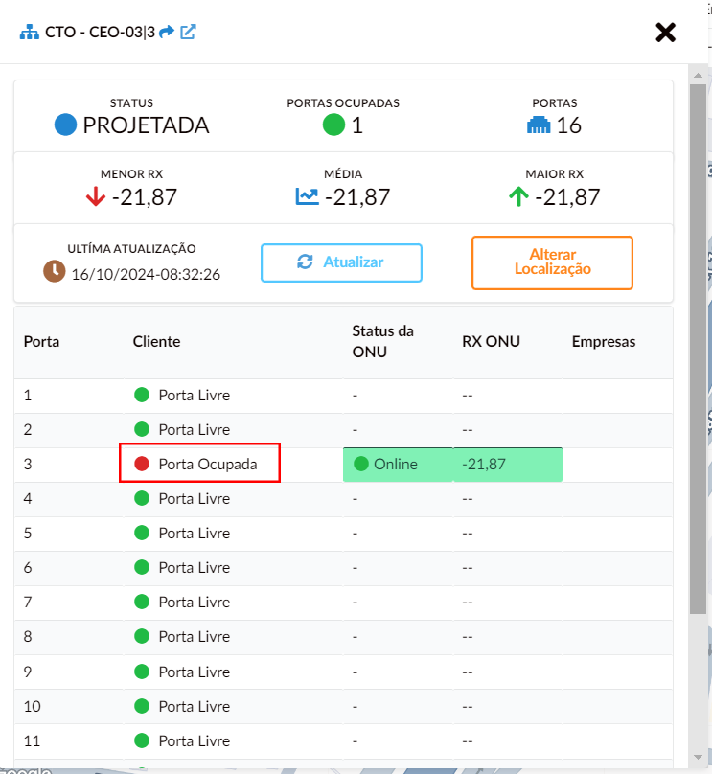
Task: Click green Online status dot
Action: [361, 464]
